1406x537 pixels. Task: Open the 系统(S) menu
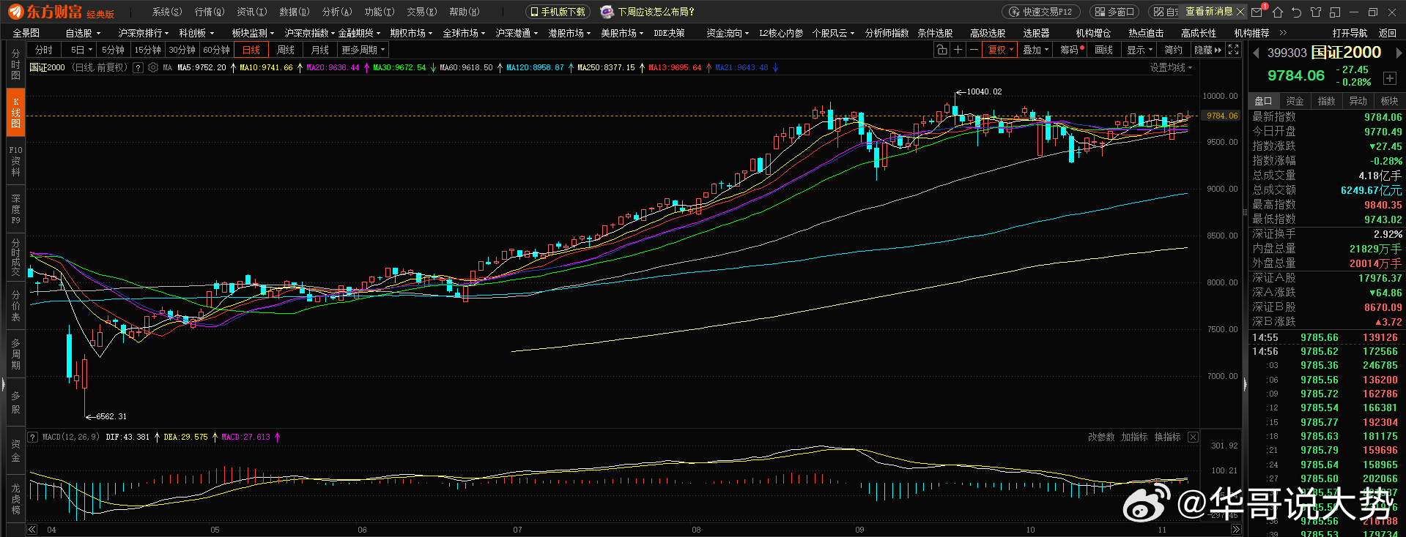[166, 12]
